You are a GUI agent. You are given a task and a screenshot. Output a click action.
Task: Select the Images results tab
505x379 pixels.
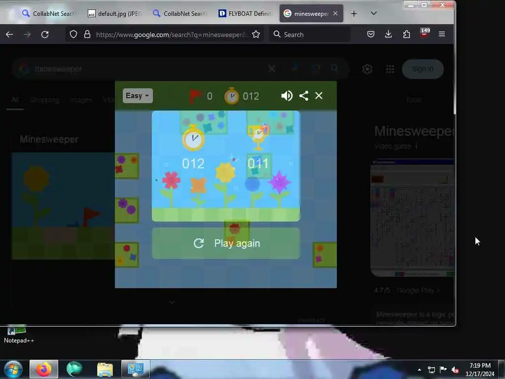click(81, 100)
